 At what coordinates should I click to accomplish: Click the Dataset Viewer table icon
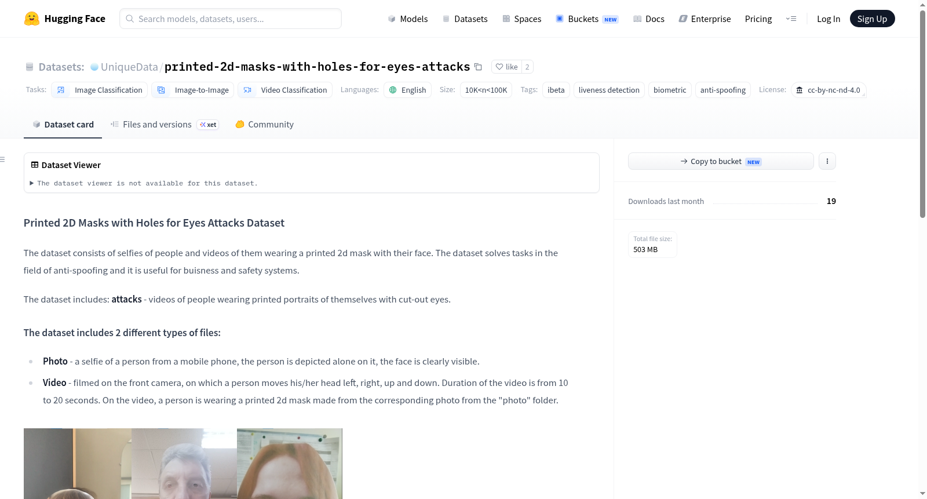coord(35,165)
